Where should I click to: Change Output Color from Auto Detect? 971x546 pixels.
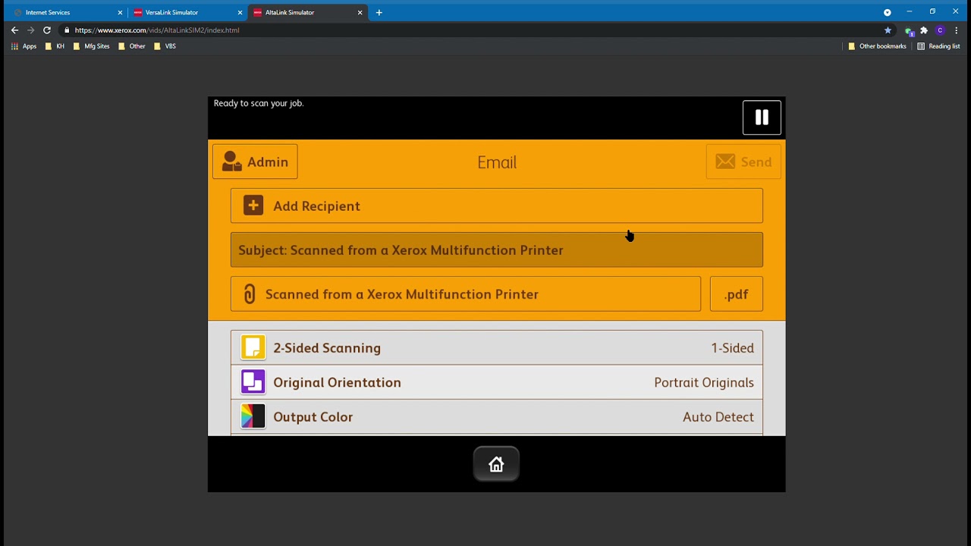pos(497,416)
